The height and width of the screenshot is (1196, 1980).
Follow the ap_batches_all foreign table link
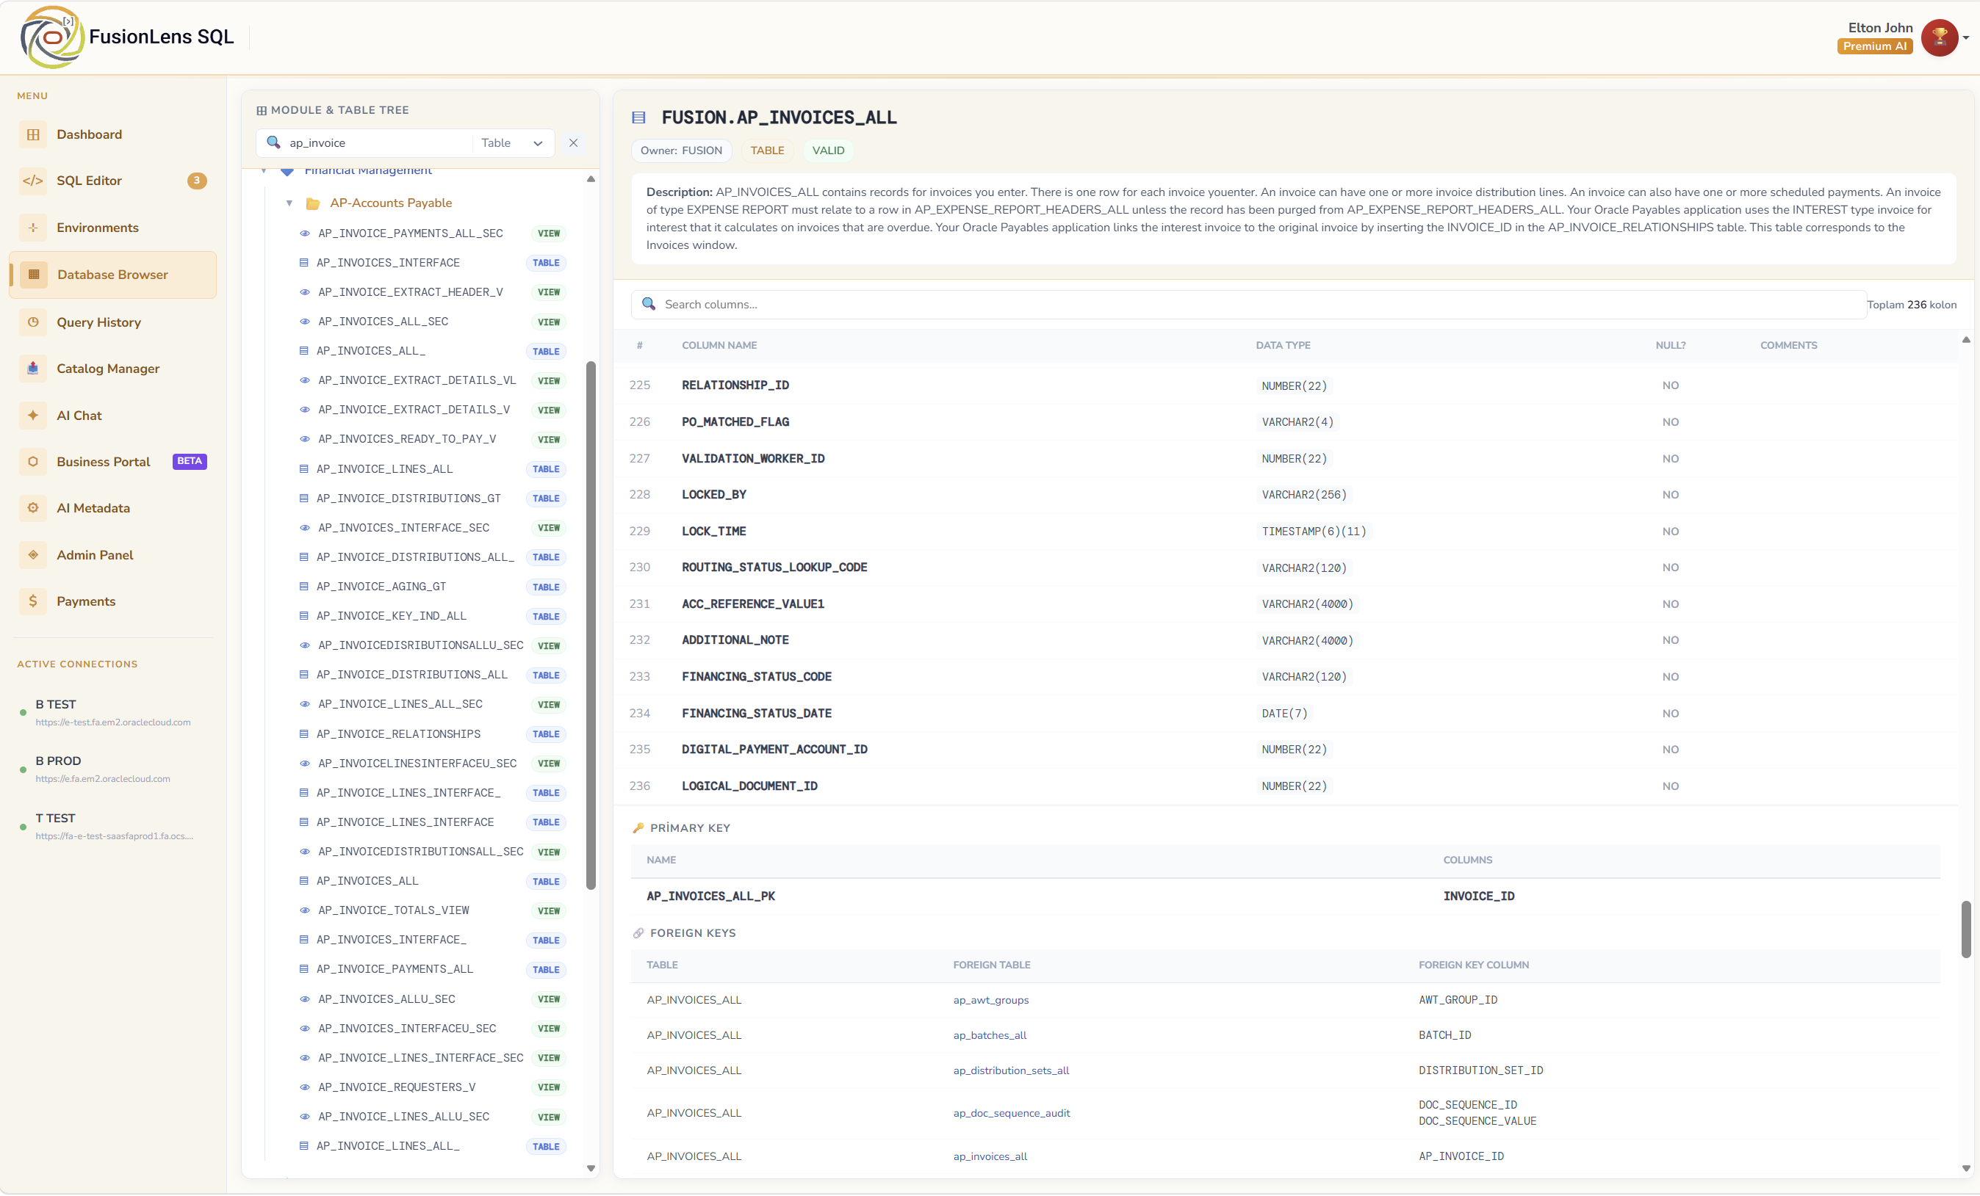989,1036
